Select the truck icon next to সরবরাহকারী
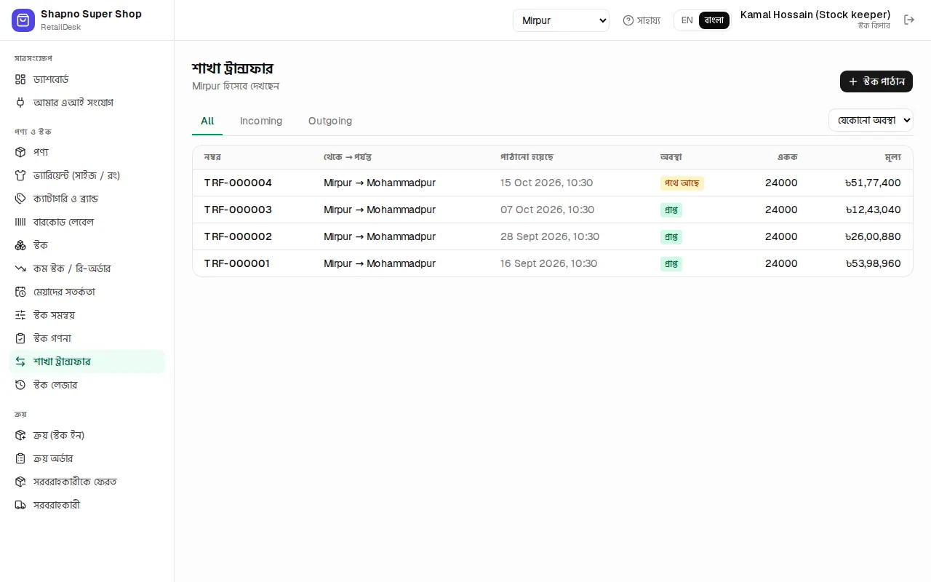 (x=20, y=505)
